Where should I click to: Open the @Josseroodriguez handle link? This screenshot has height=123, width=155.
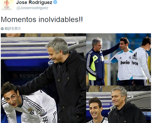tap(32, 8)
